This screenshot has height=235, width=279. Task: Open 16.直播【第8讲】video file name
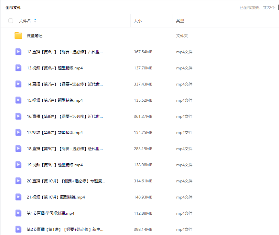[x=65, y=117]
